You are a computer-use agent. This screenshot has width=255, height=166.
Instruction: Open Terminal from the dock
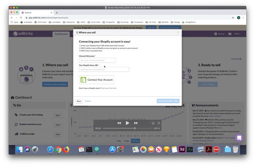coord(89,149)
